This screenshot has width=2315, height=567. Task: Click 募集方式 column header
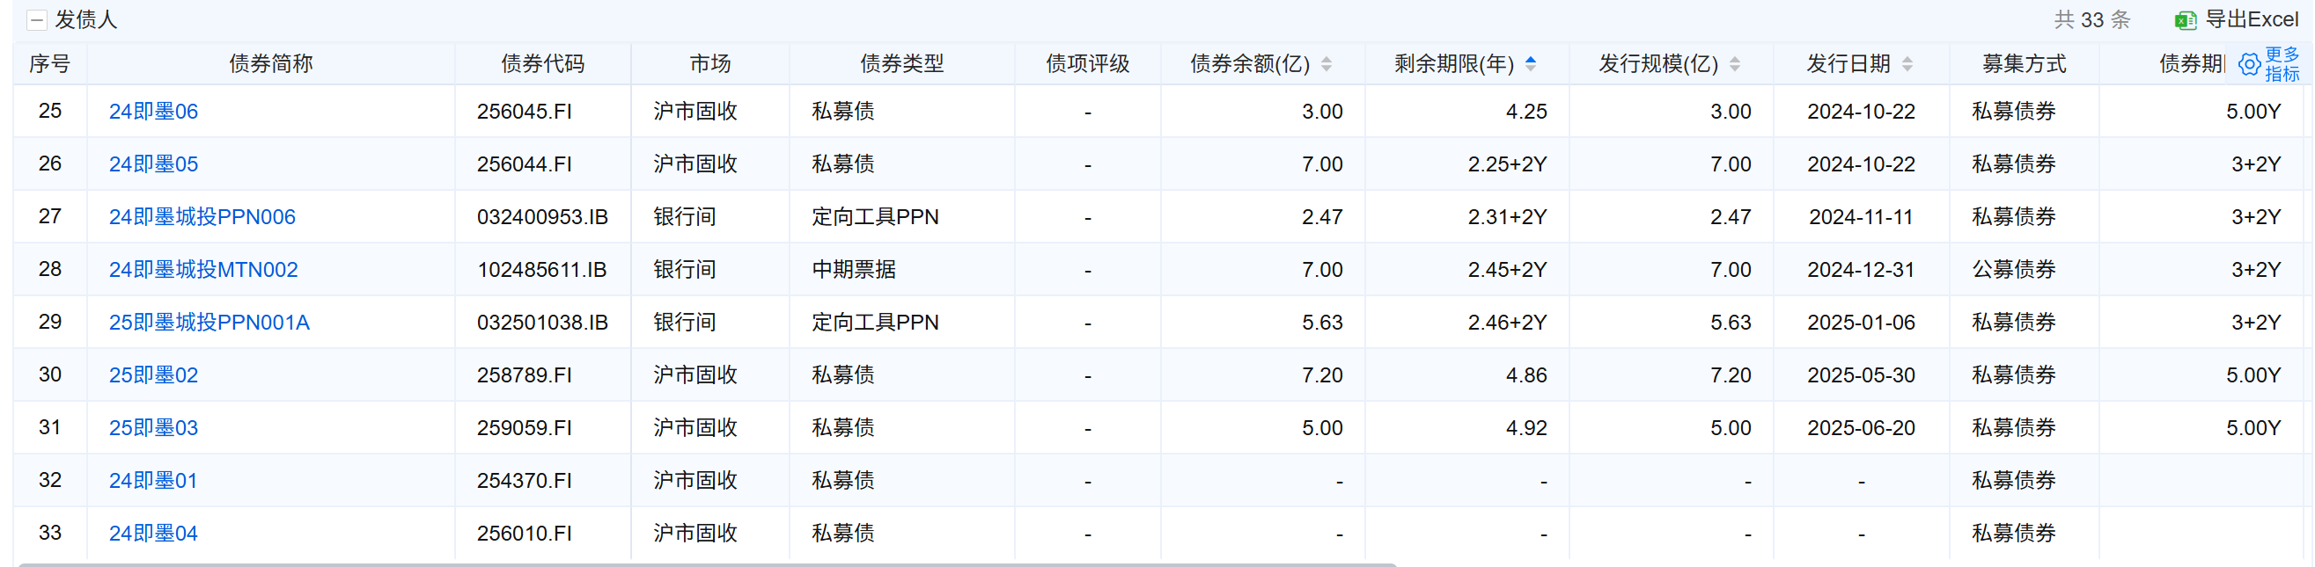tap(2024, 64)
